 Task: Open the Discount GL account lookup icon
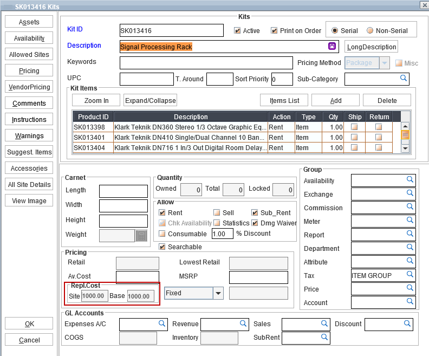(407, 323)
